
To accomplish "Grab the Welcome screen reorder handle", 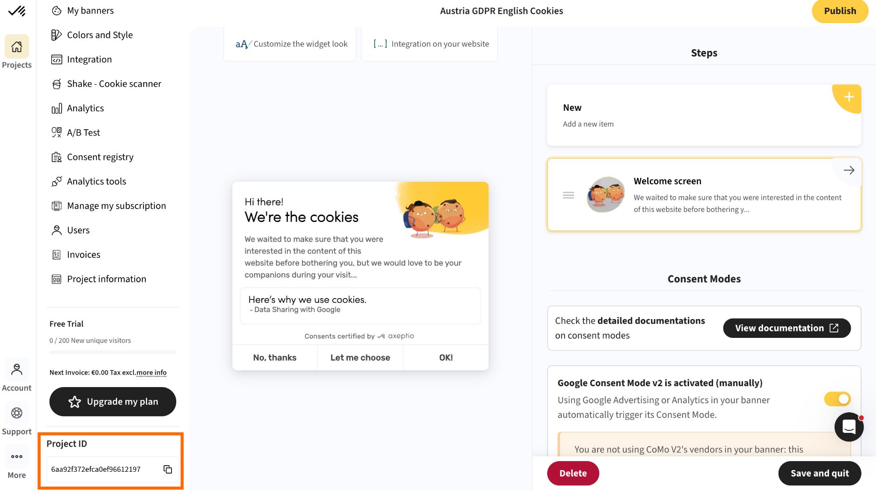I will click(x=568, y=195).
